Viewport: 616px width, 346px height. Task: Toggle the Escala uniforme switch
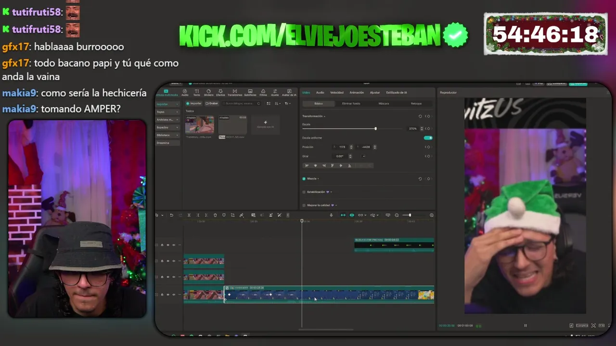click(428, 138)
